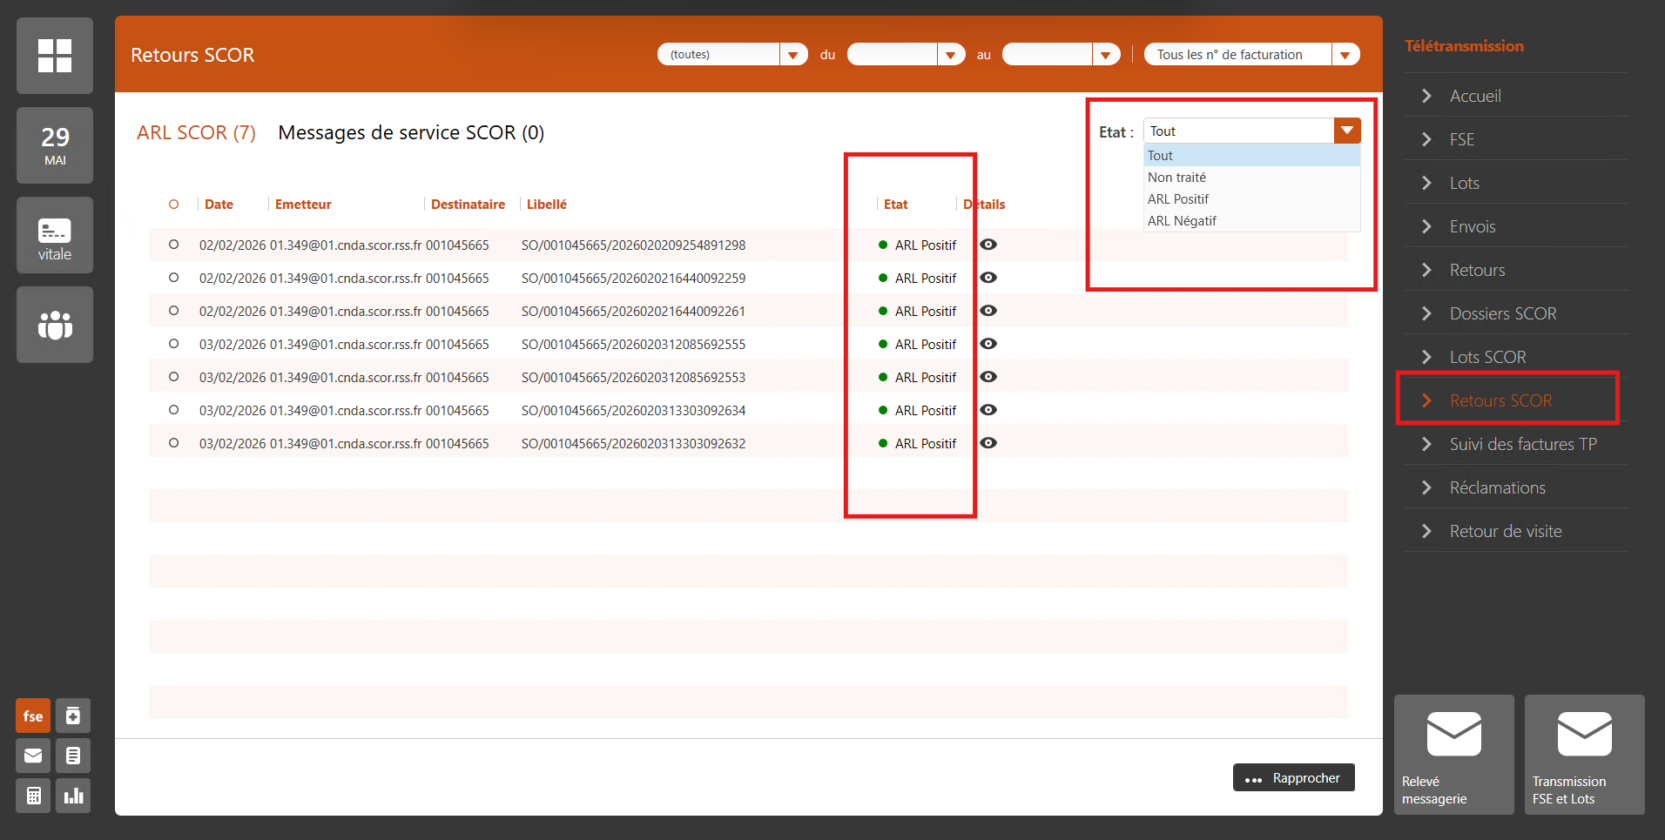View details of message ending 2085692555
The image size is (1665, 840).
tap(988, 344)
